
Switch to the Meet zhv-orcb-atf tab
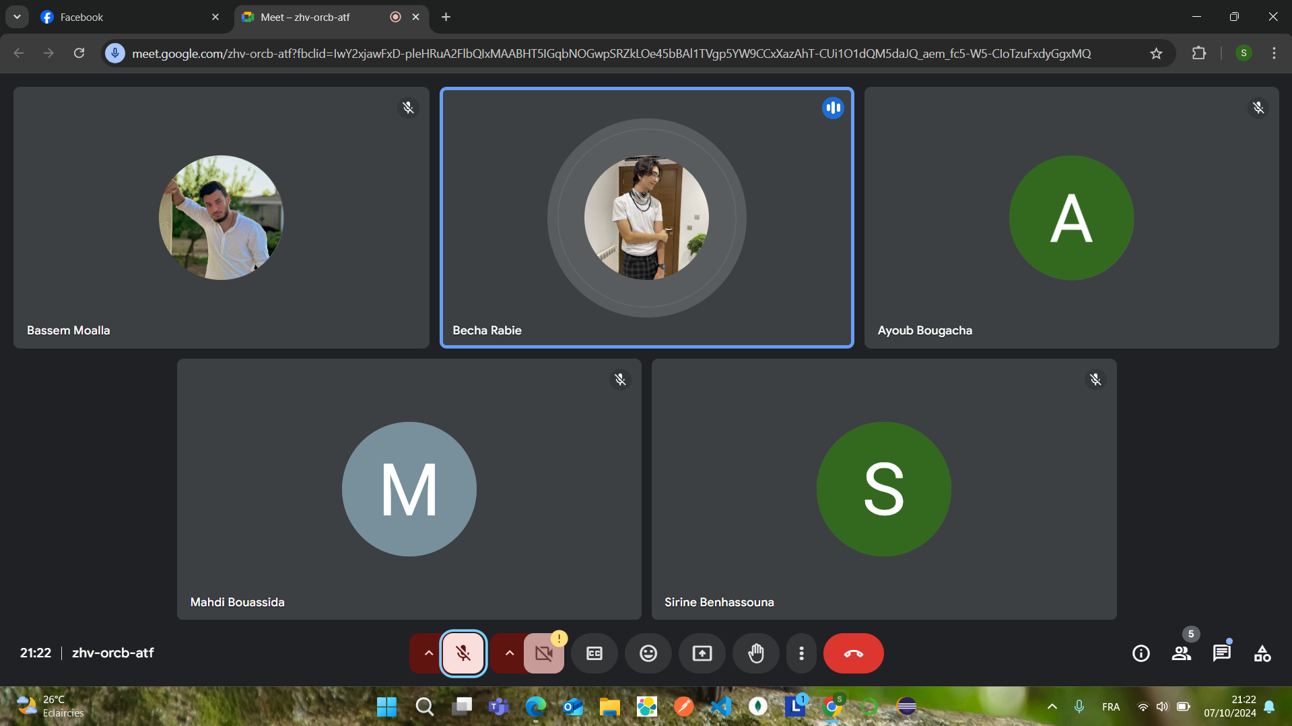tap(331, 17)
